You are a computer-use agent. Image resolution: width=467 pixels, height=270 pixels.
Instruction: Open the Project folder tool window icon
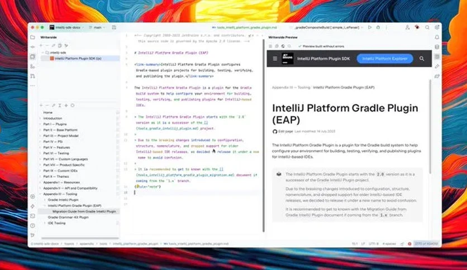pyautogui.click(x=32, y=37)
